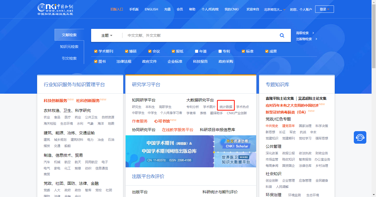Open 新型冠状病毒肺炎(OA) link

[286, 112]
